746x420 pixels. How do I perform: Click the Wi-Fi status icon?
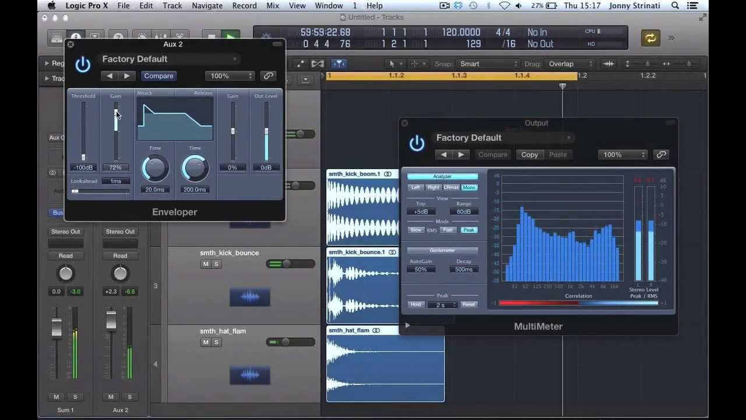505,6
